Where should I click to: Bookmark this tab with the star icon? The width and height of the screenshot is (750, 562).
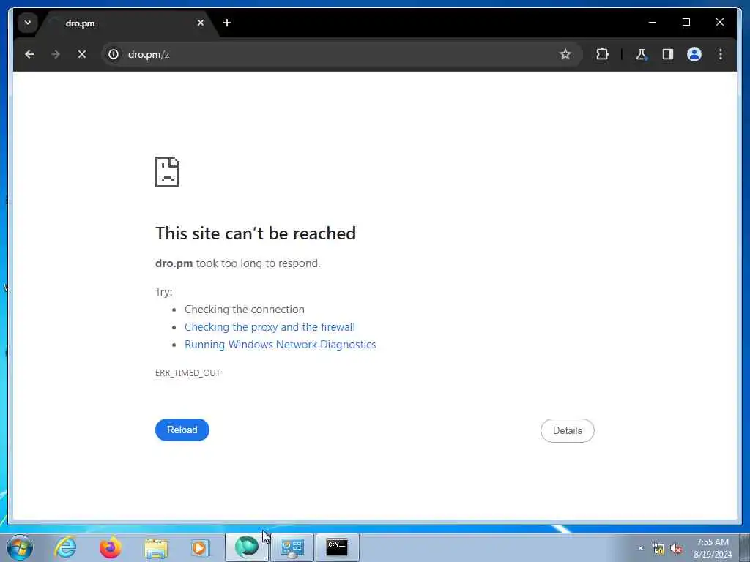(565, 54)
